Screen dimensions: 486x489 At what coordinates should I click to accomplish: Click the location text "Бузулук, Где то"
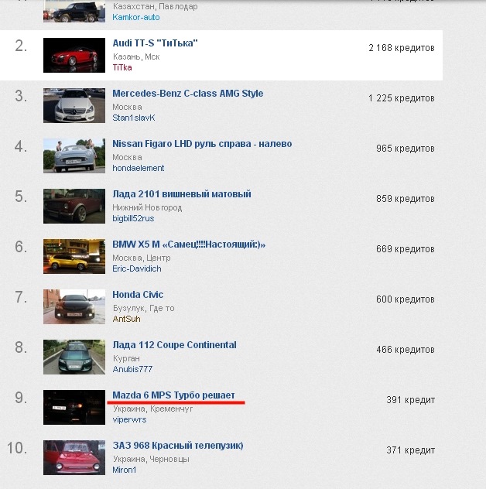click(x=143, y=308)
